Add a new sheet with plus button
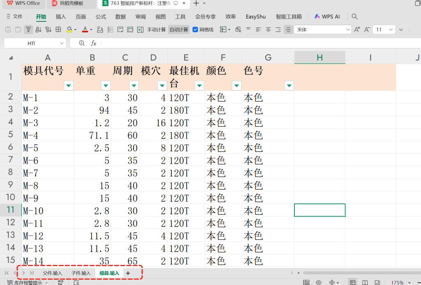Viewport: 421px width, 285px height. [x=128, y=273]
